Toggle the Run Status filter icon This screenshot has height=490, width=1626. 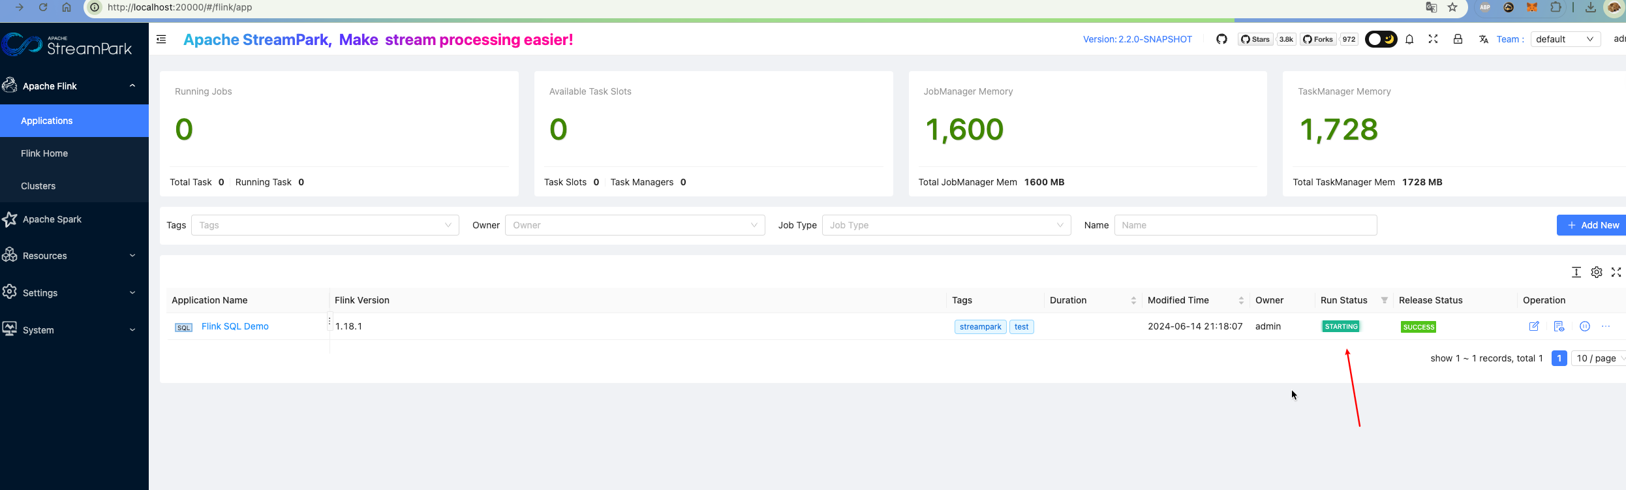point(1384,300)
